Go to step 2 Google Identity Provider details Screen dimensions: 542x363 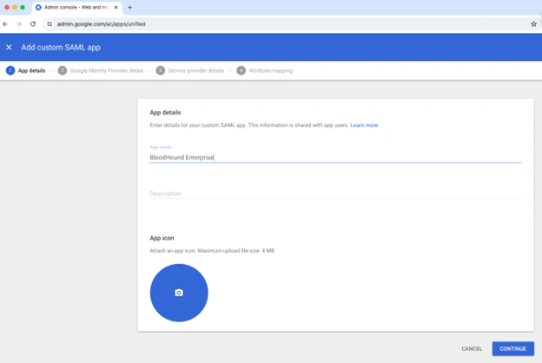(x=101, y=70)
